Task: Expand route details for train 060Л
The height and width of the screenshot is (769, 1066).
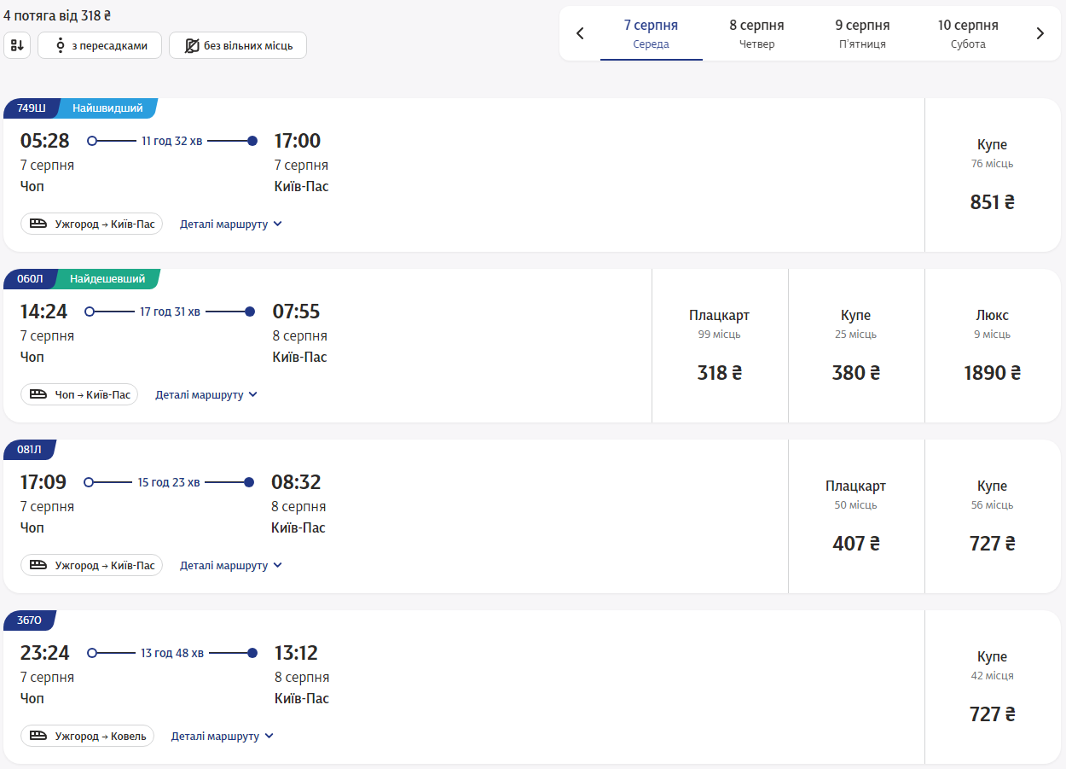Action: [x=206, y=395]
